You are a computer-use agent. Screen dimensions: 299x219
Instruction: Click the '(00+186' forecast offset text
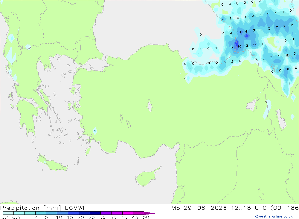pos(285,208)
